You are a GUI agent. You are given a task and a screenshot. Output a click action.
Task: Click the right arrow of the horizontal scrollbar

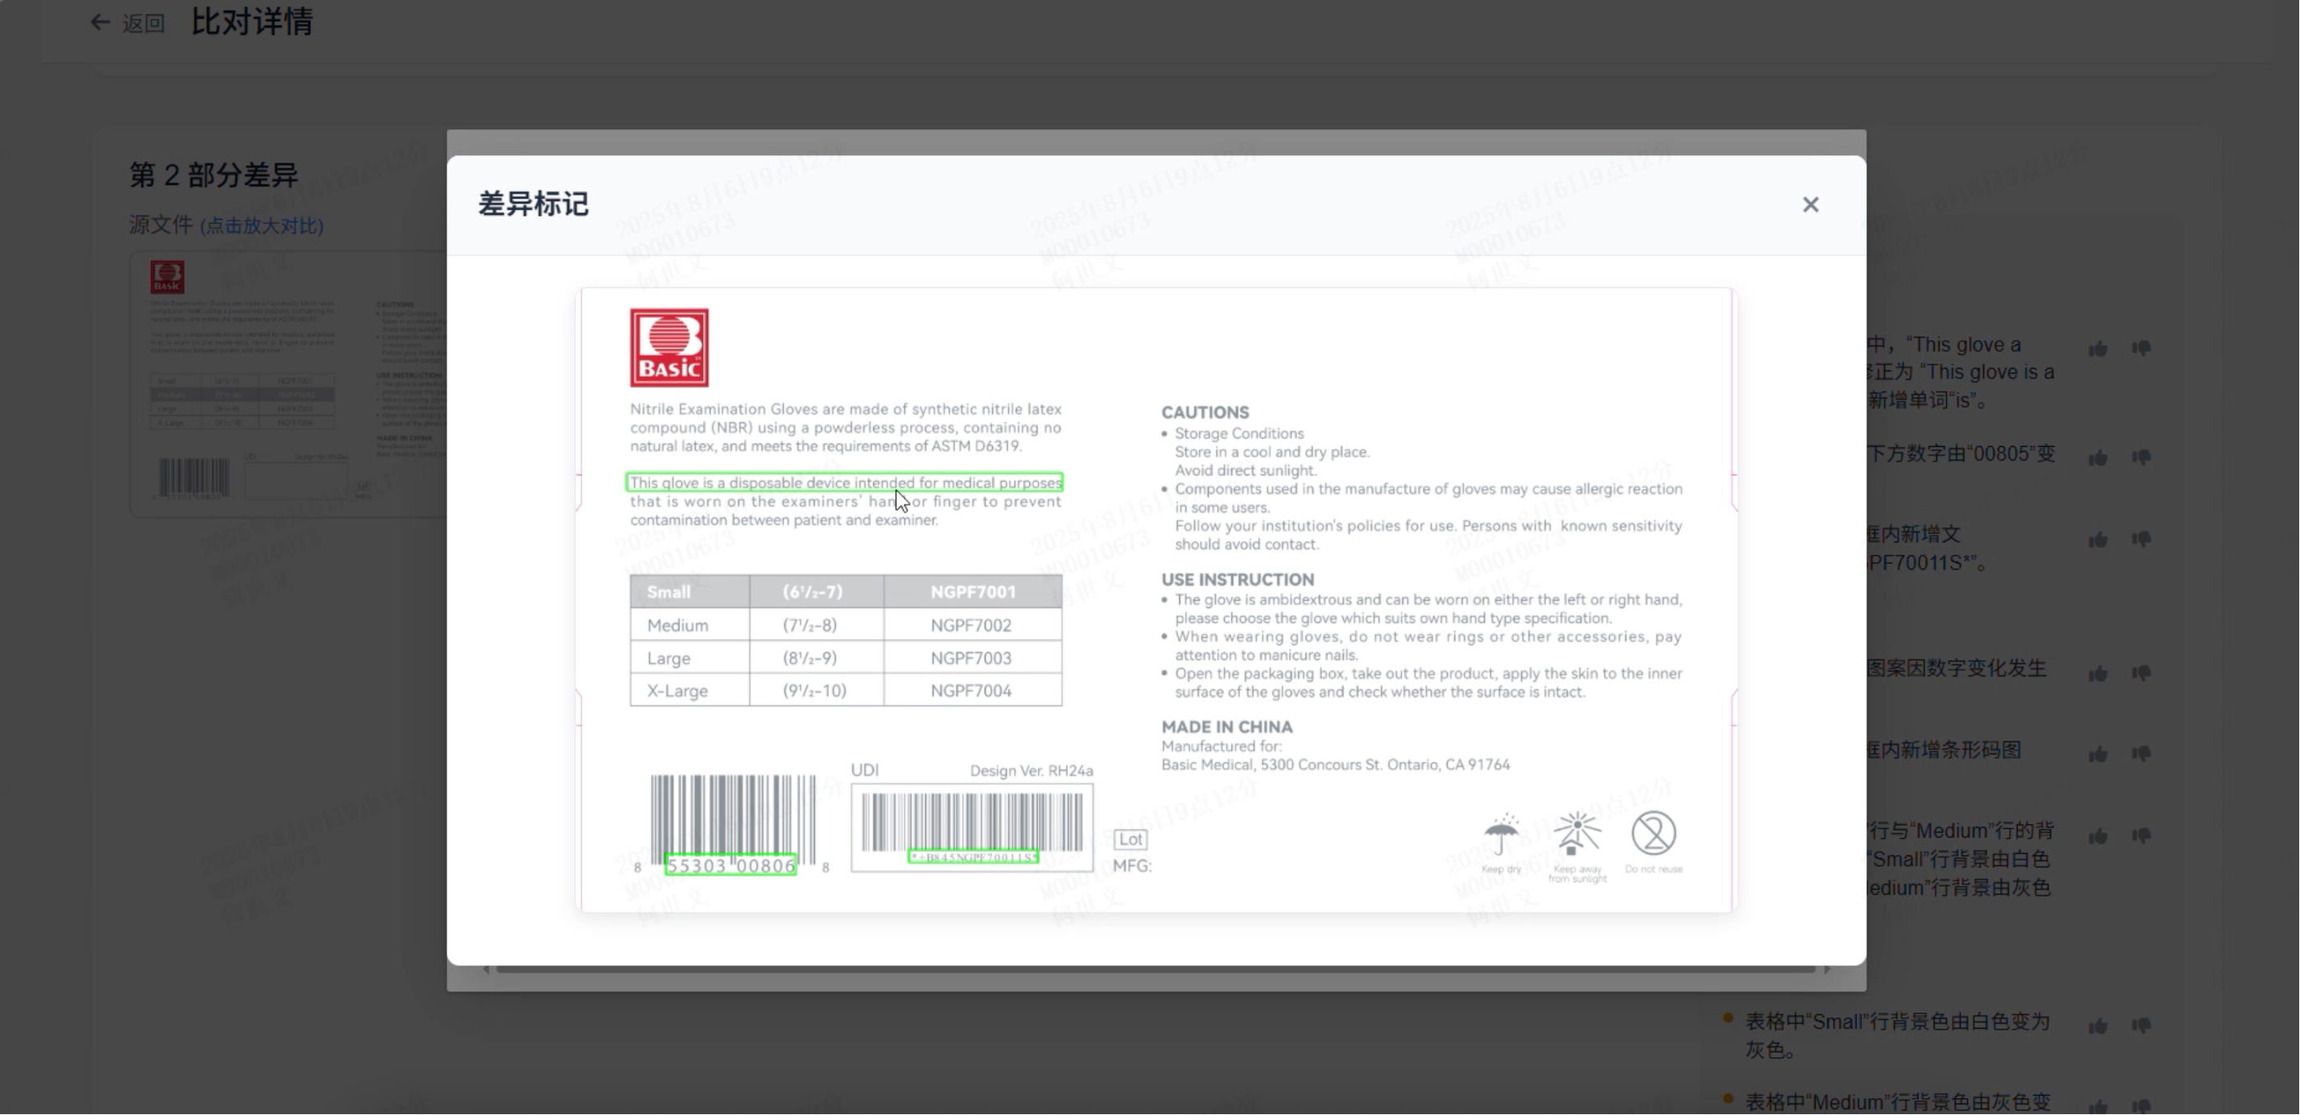click(1827, 969)
